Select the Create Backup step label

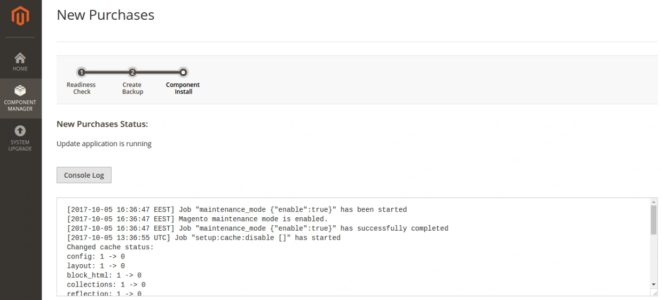click(x=132, y=88)
